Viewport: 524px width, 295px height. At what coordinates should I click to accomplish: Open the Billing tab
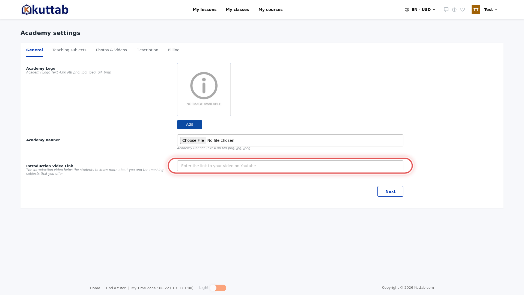point(174,50)
